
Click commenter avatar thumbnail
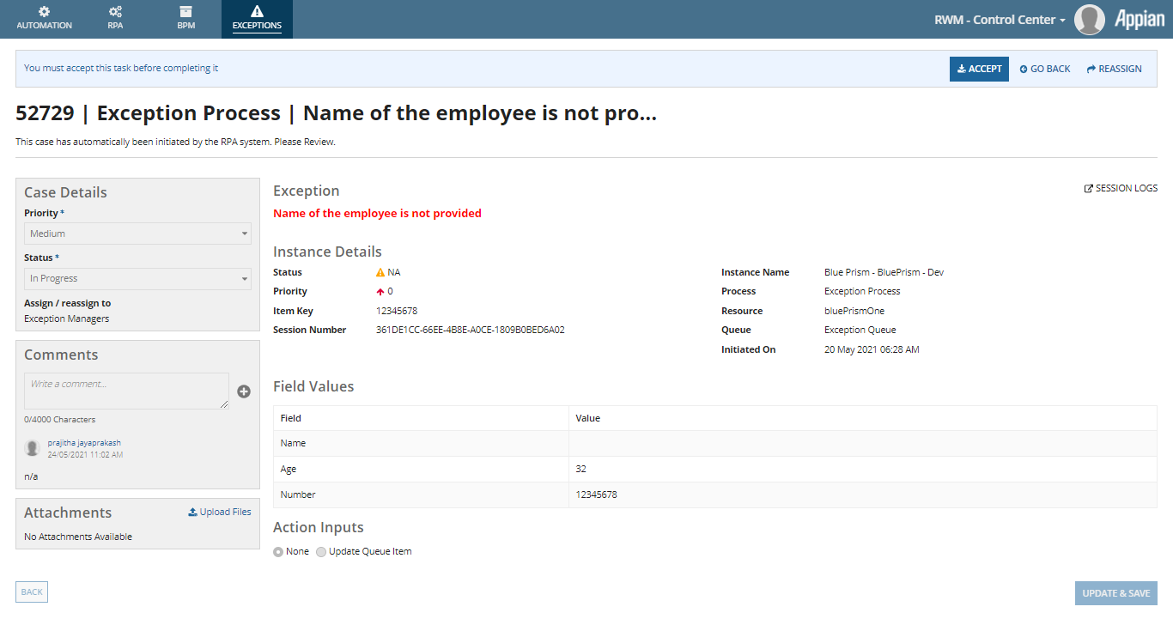(33, 448)
